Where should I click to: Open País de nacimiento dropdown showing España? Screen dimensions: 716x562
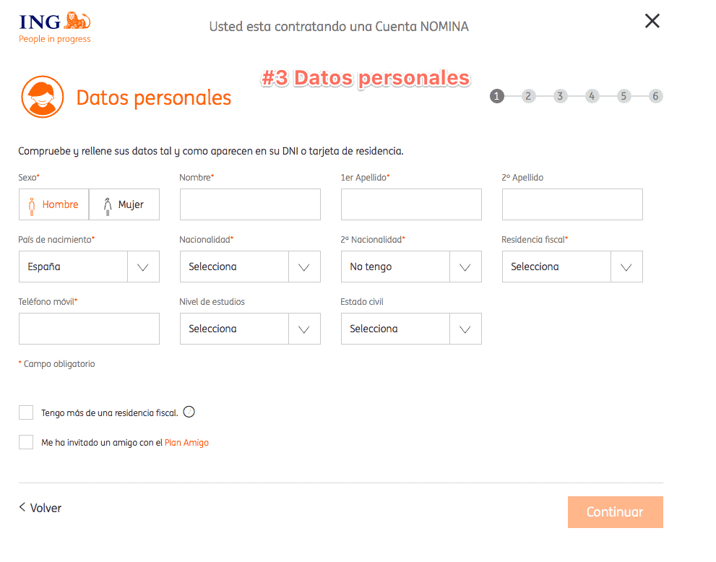89,267
